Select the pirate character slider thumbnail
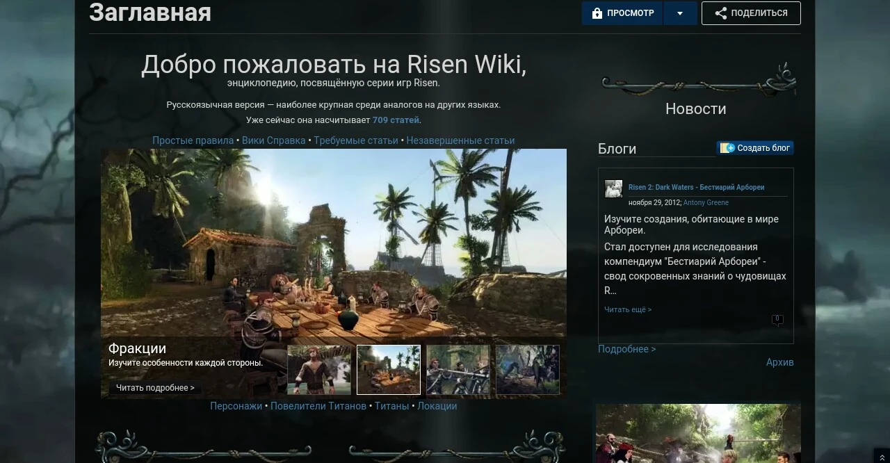The height and width of the screenshot is (463, 890). point(319,370)
